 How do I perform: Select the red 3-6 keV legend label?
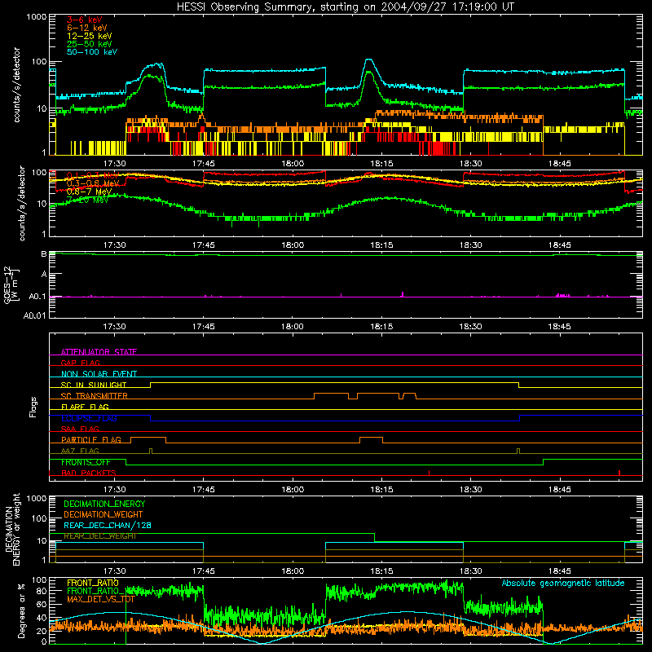[x=85, y=20]
